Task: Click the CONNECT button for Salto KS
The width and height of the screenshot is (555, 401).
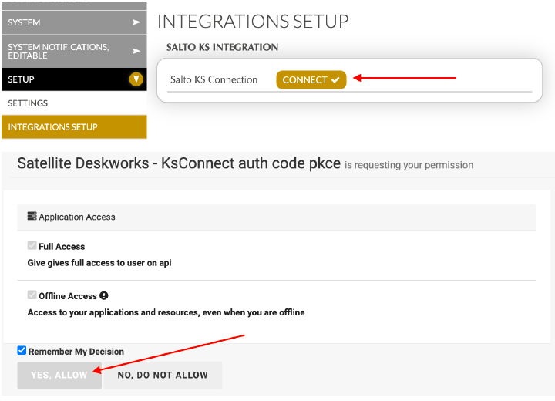Action: [x=311, y=79]
